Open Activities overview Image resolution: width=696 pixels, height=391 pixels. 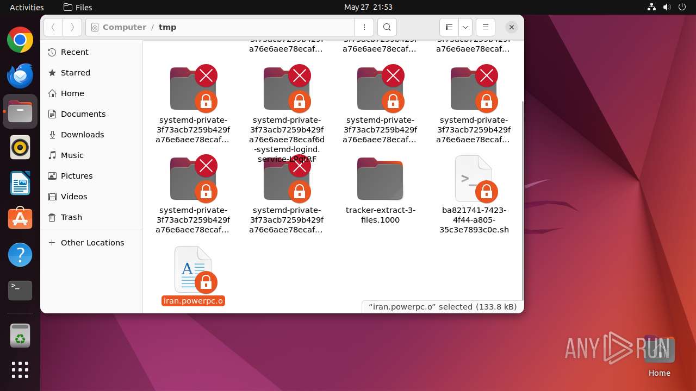[x=27, y=7]
